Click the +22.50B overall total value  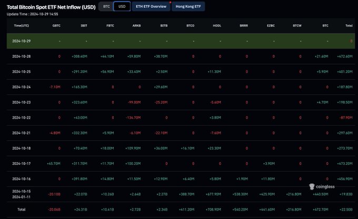[346, 210]
